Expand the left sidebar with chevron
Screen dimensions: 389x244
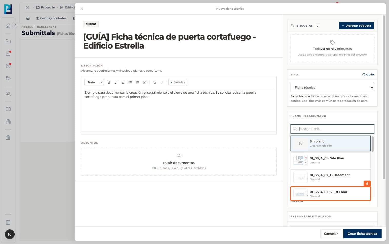(x=15, y=25)
